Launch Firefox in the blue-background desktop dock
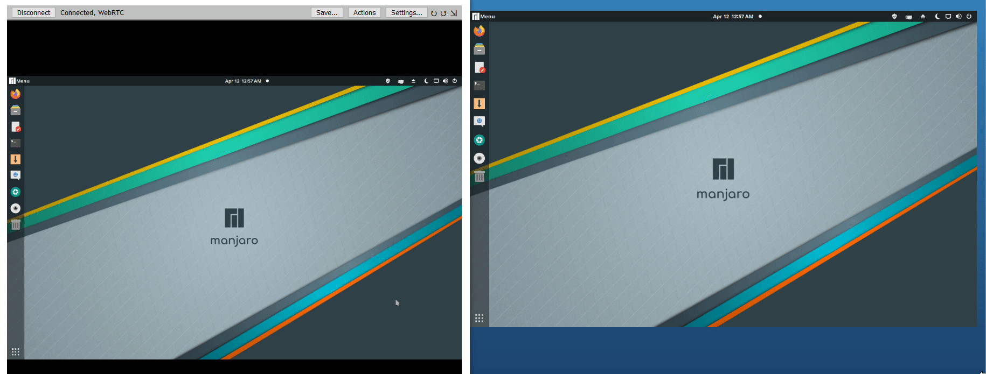This screenshot has width=986, height=374. point(479,31)
